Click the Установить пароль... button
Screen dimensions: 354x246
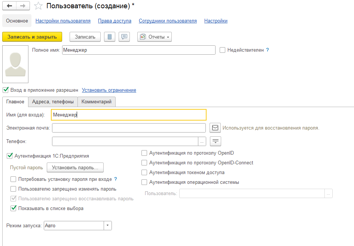75,167
